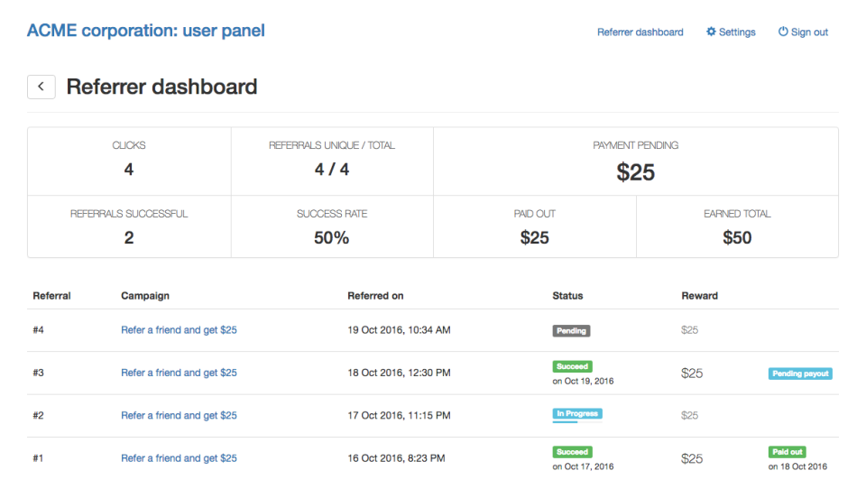
Task: Click the gray Pending status badge
Action: pos(571,331)
